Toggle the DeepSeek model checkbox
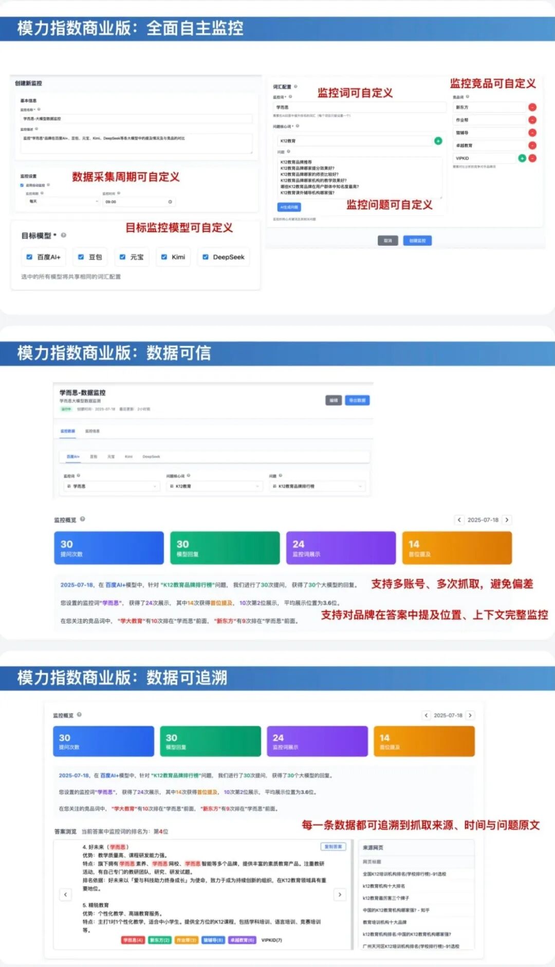The image size is (555, 967). pos(205,257)
